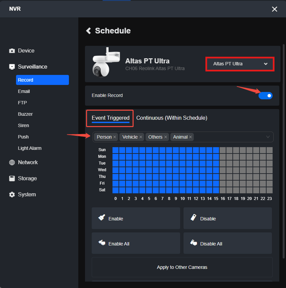
Task: Click the Sun row label
Action: click(102, 150)
